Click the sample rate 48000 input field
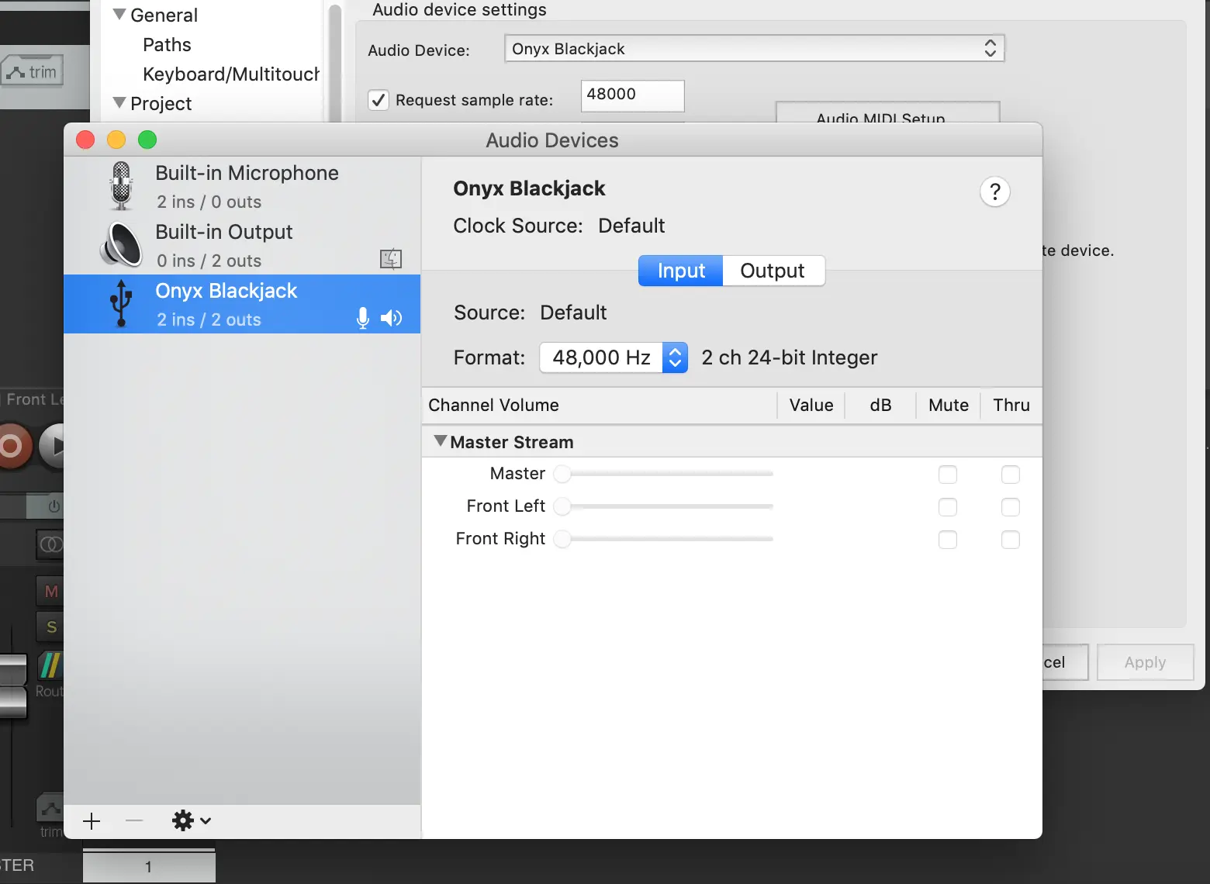The image size is (1210, 884). pos(632,95)
